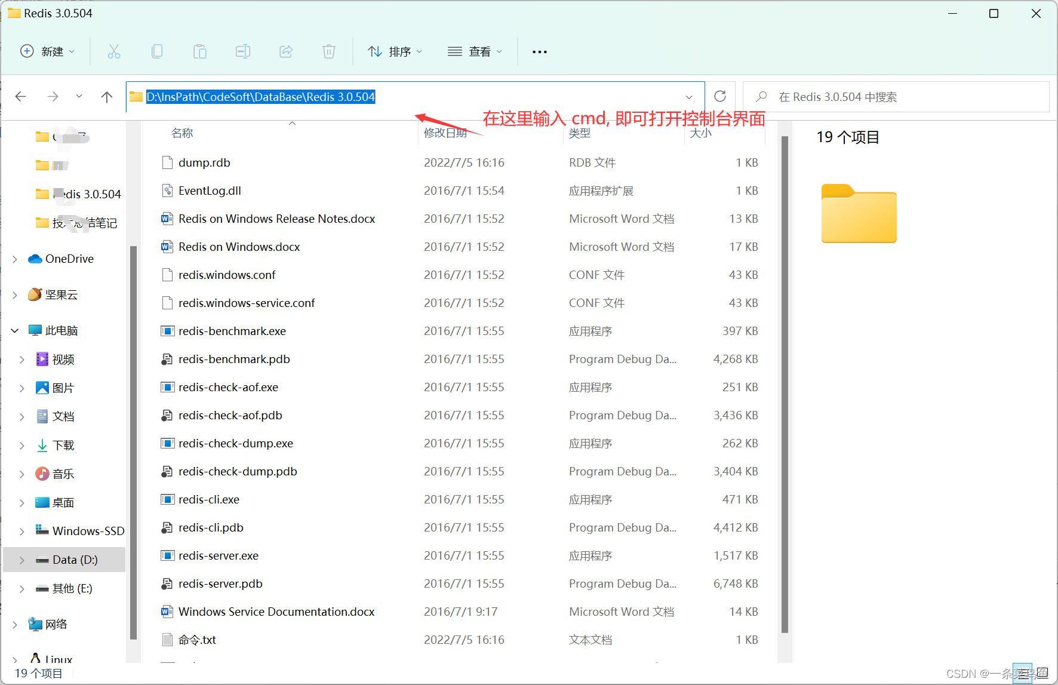Image resolution: width=1058 pixels, height=685 pixels.
Task: Click the 文档 documents icon
Action: (x=42, y=416)
